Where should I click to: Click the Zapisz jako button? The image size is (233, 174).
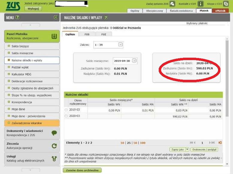pyautogui.click(x=178, y=149)
